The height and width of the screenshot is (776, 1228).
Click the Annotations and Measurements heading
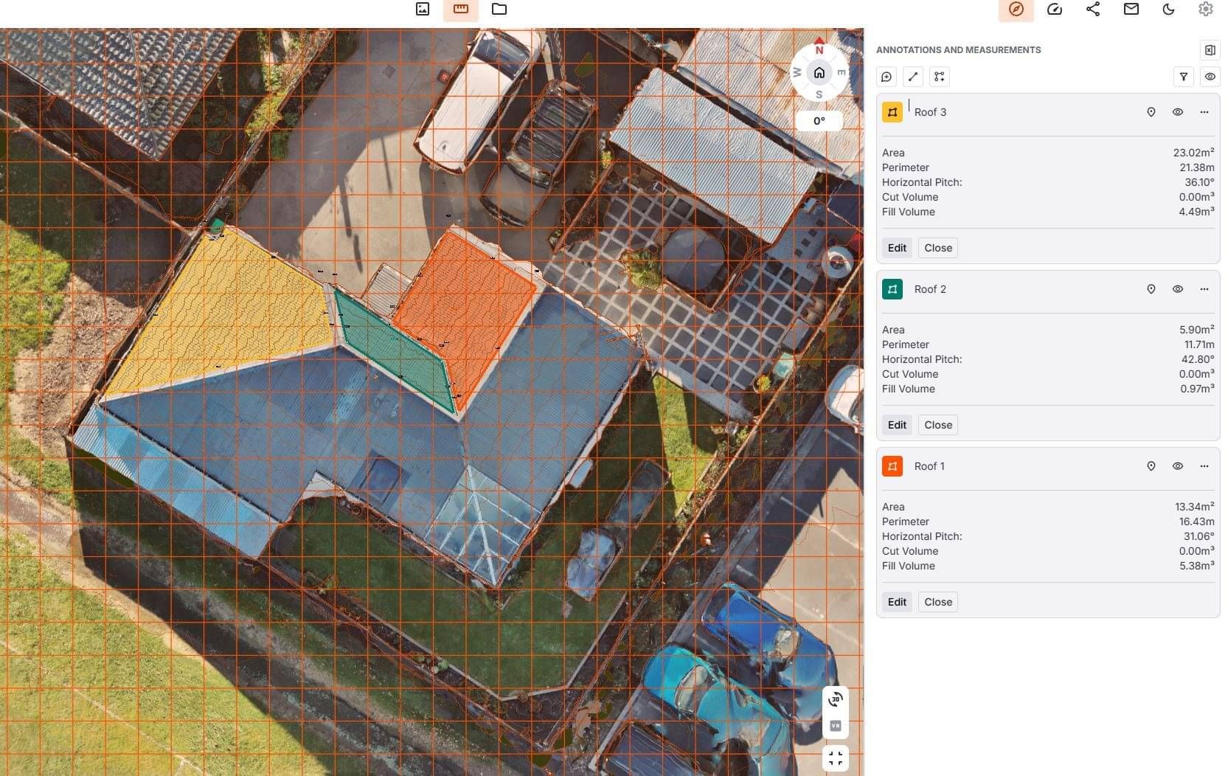959,50
